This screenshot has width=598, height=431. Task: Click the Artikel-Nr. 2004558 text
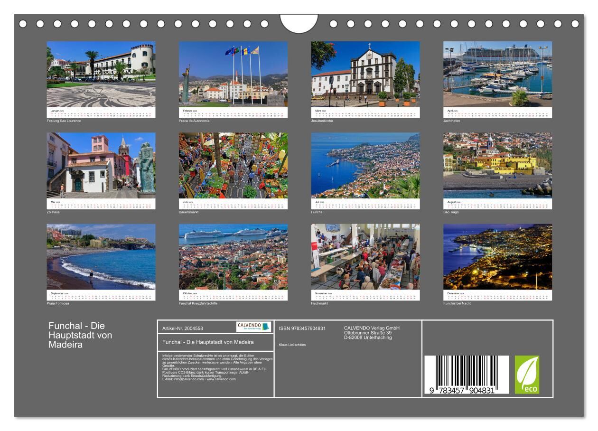coord(183,328)
